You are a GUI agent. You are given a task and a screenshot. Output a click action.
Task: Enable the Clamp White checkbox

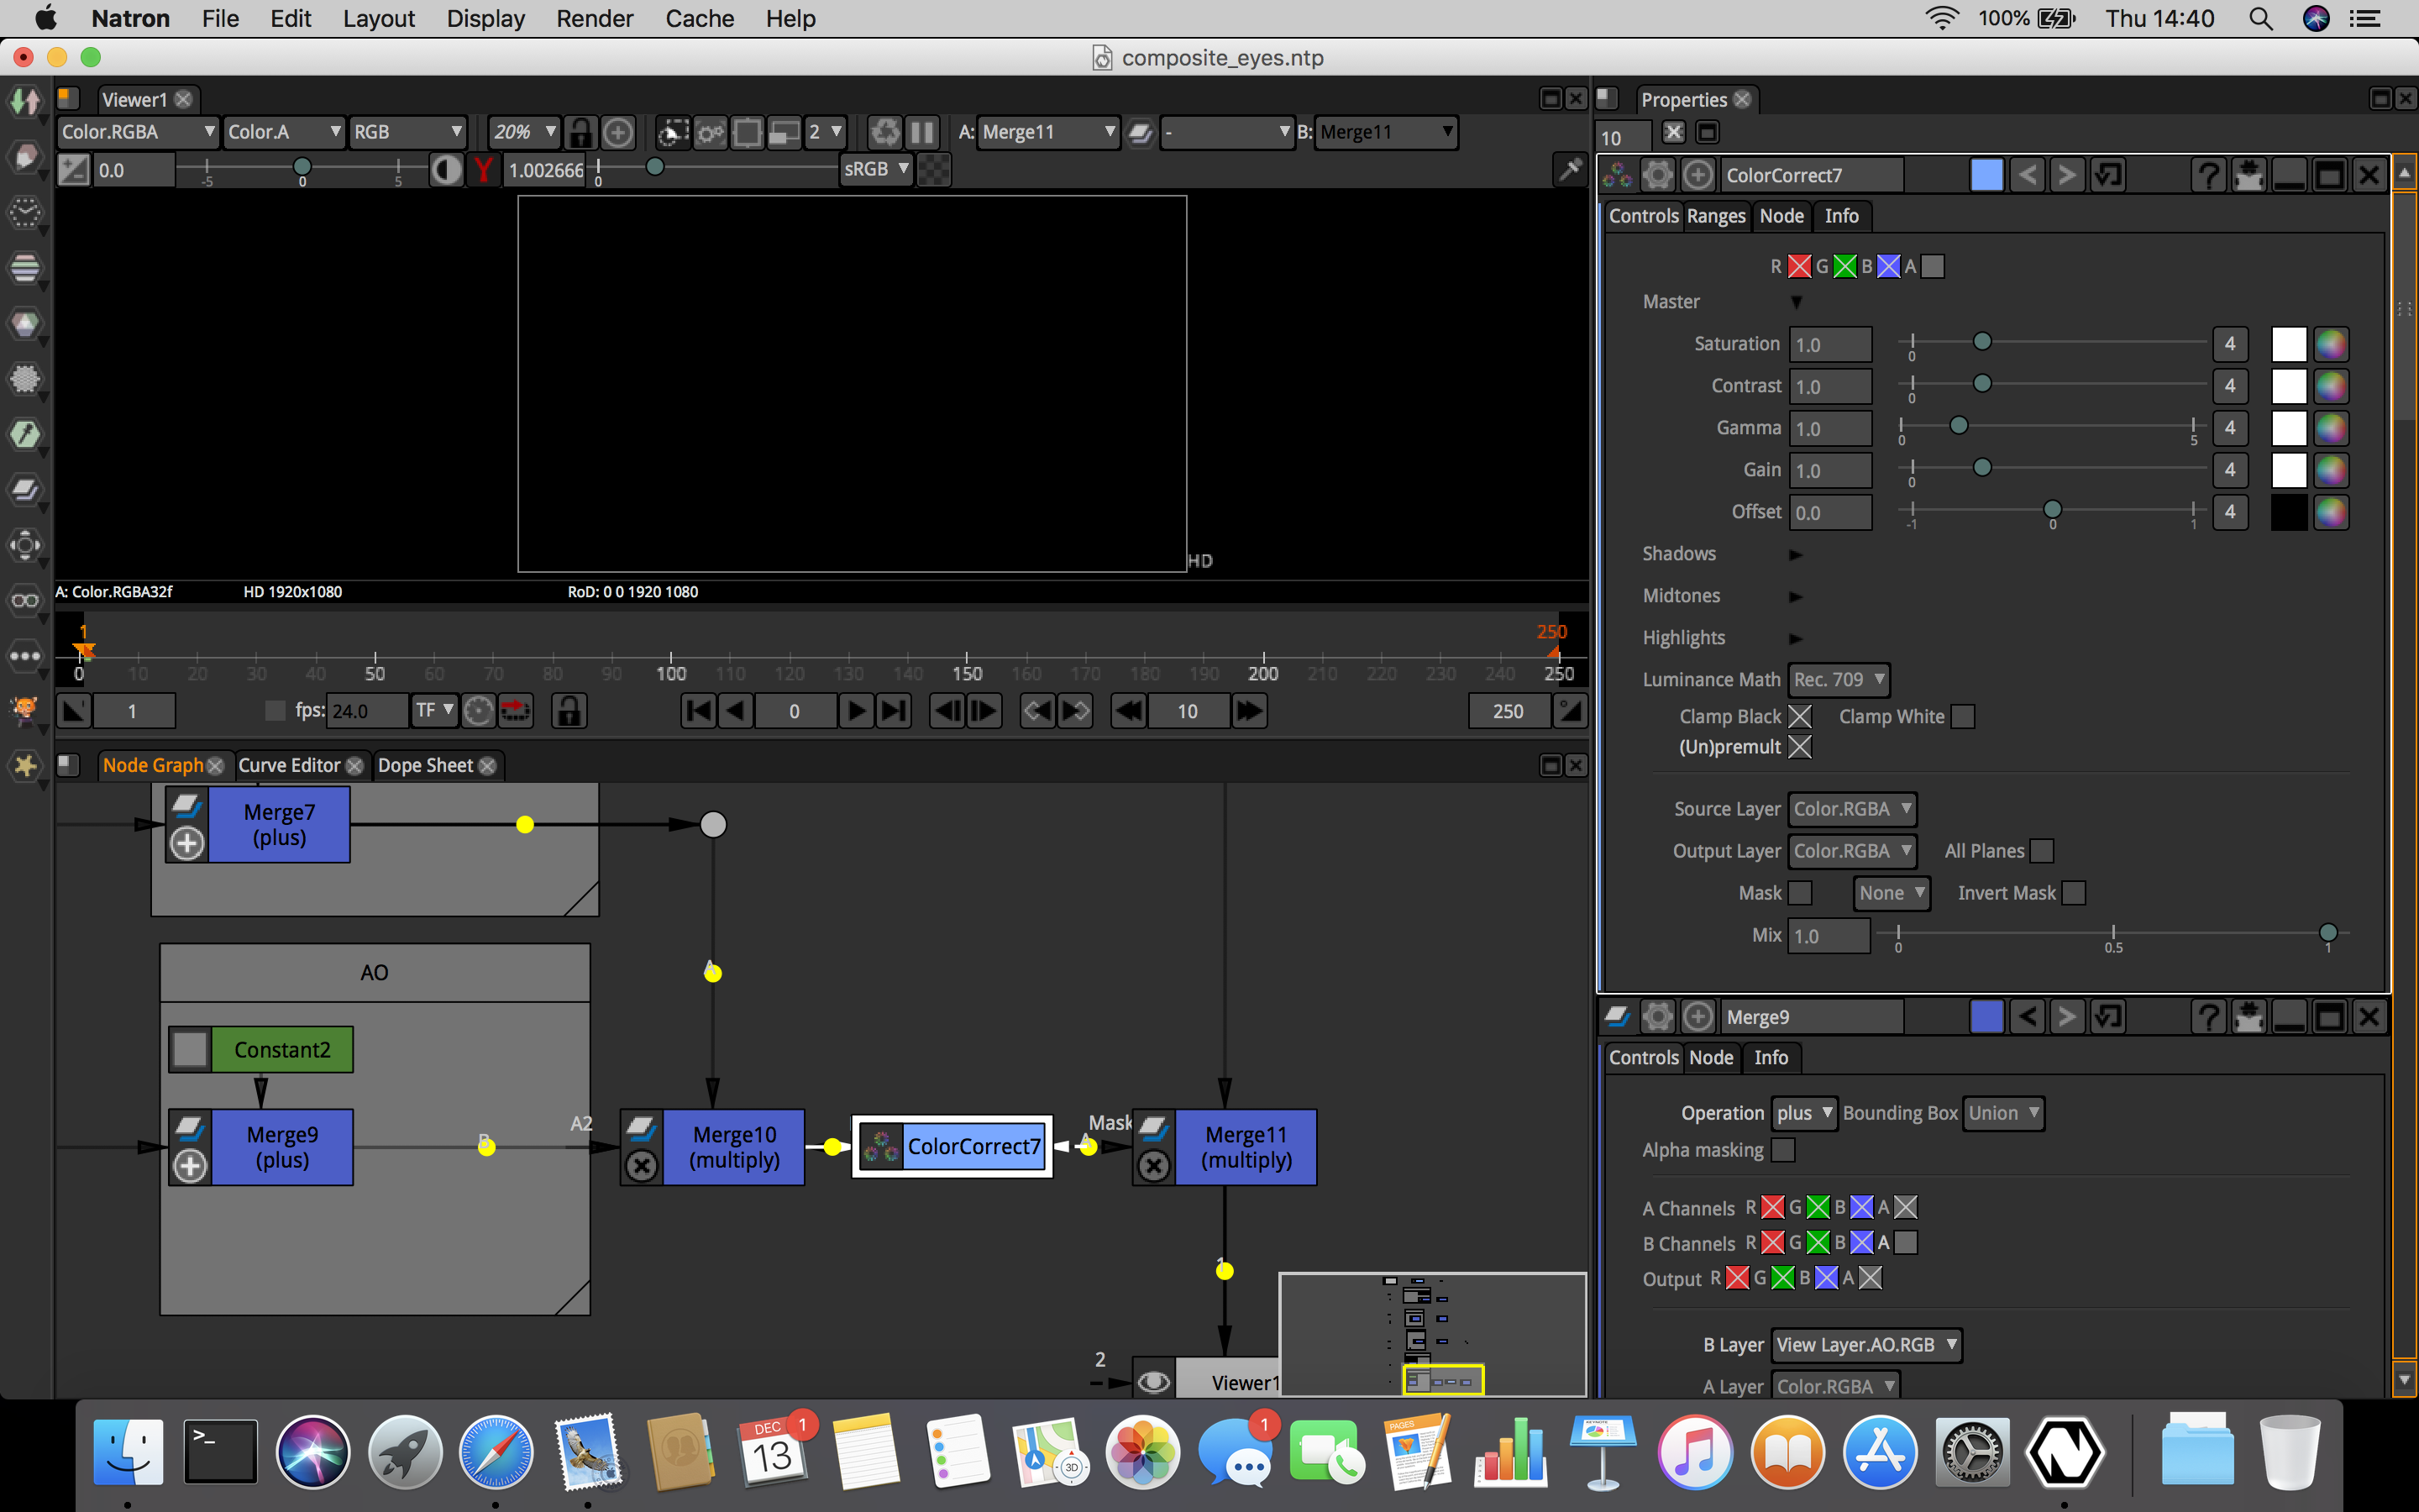pos(1963,717)
